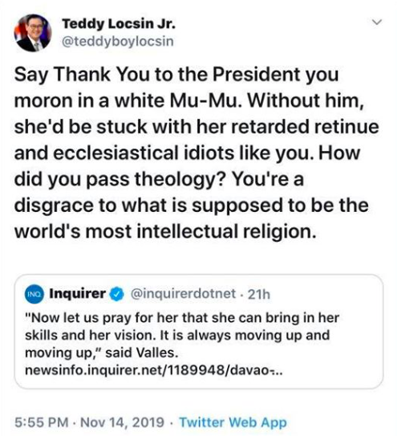The image size is (397, 436).
Task: Click the Inquirer INQ logo avatar
Action: click(x=34, y=294)
